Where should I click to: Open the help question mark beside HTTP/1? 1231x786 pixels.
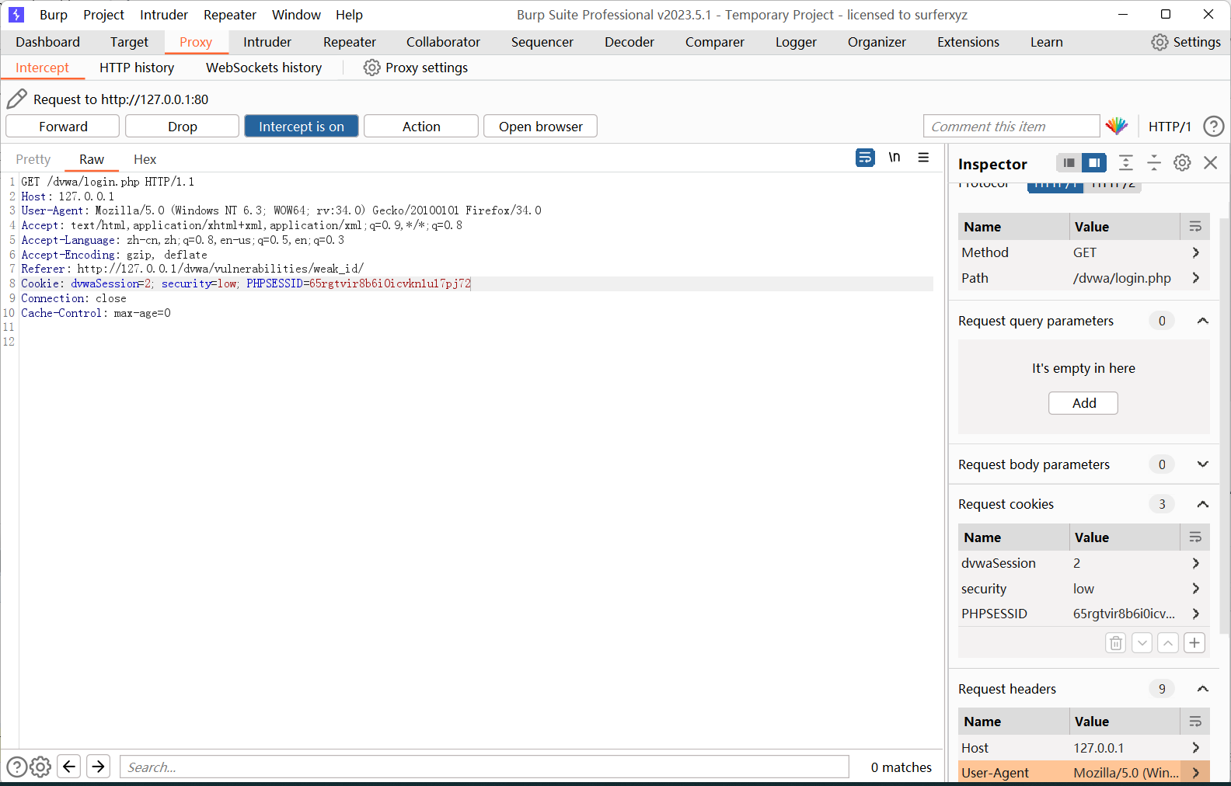(x=1213, y=126)
